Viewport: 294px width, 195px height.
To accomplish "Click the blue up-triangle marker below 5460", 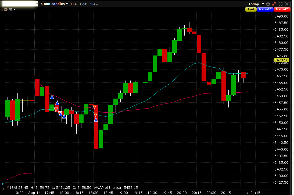I will click(52, 97).
